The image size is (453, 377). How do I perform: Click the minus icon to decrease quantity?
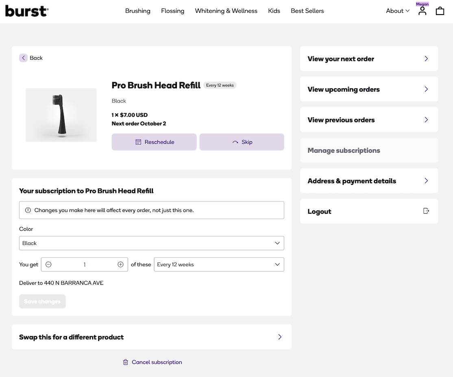[x=48, y=264]
